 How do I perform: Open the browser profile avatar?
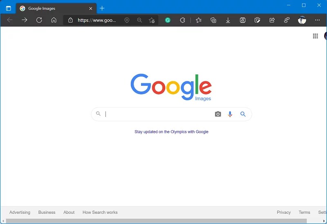[x=302, y=20]
